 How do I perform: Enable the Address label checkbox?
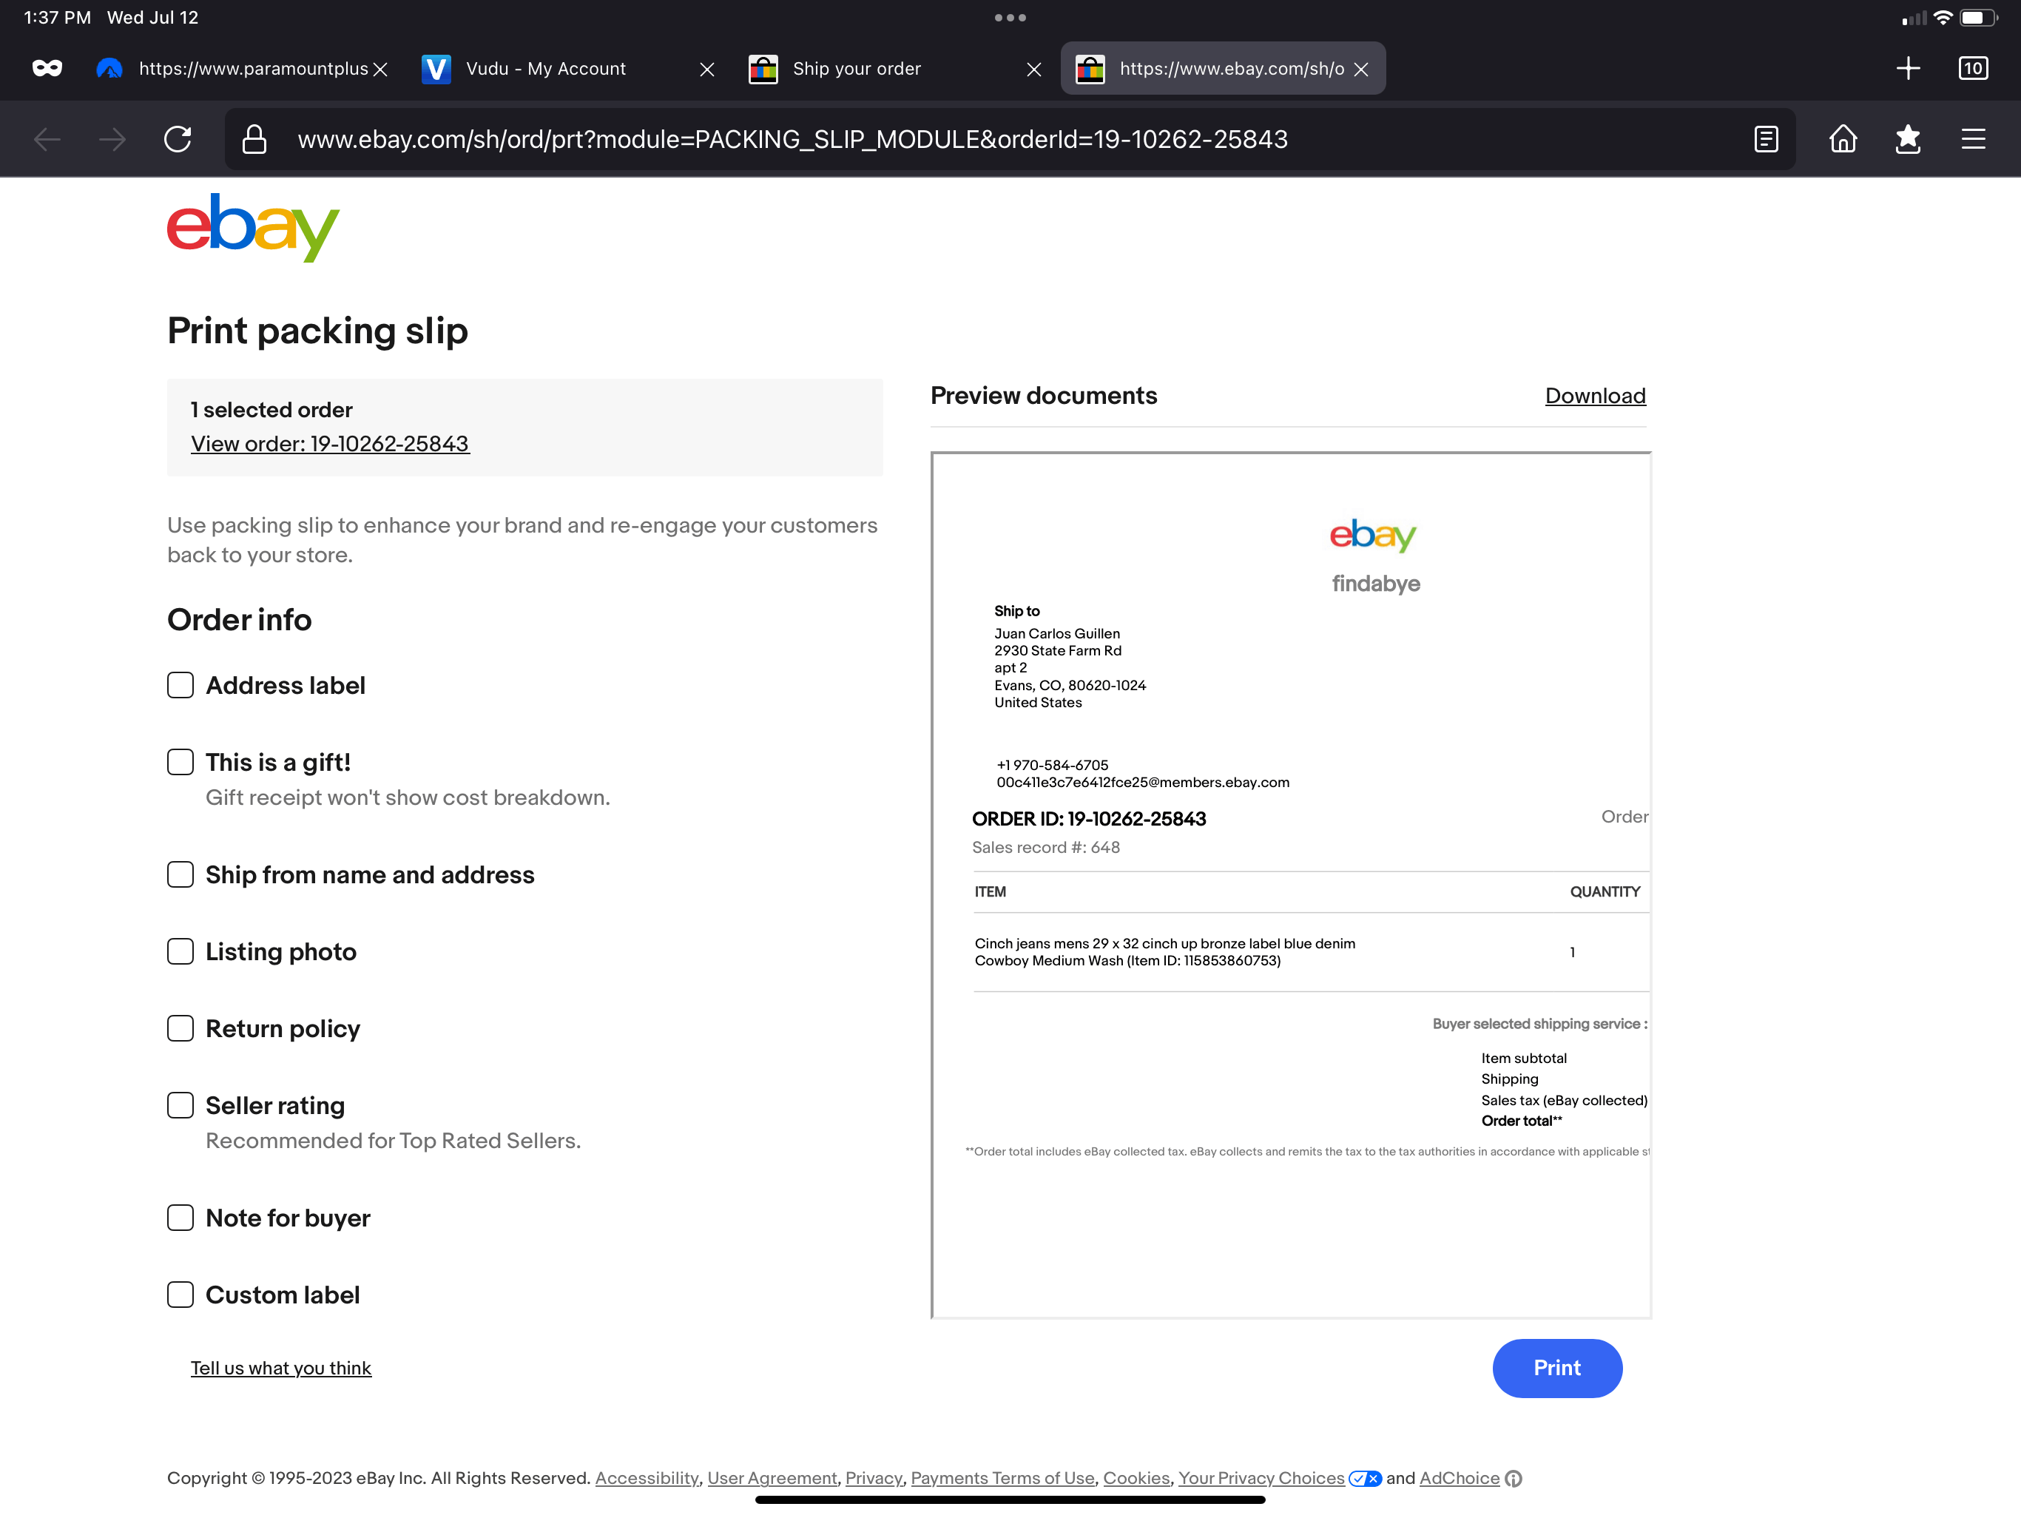pyautogui.click(x=180, y=685)
